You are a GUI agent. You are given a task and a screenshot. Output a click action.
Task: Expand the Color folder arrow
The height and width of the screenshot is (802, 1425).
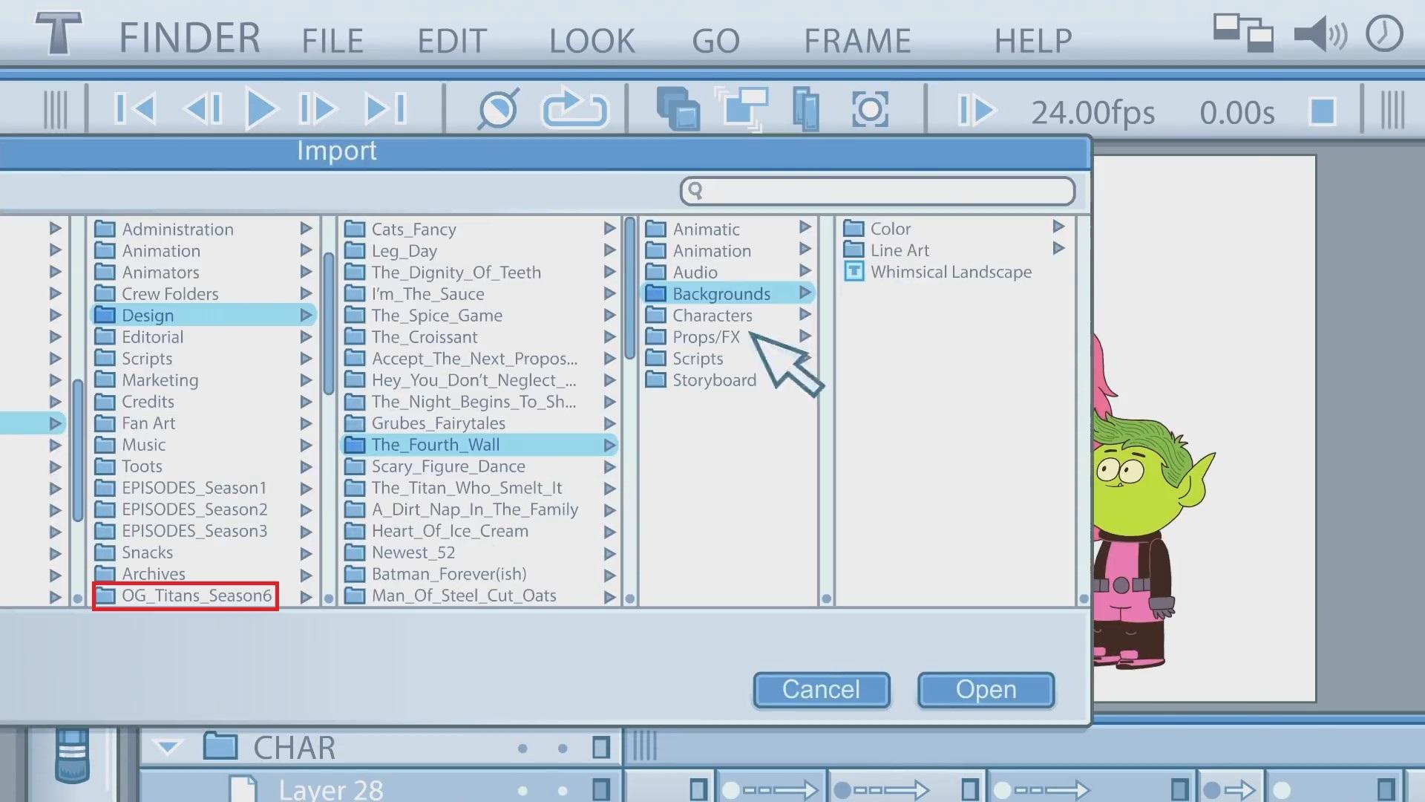(x=1058, y=226)
